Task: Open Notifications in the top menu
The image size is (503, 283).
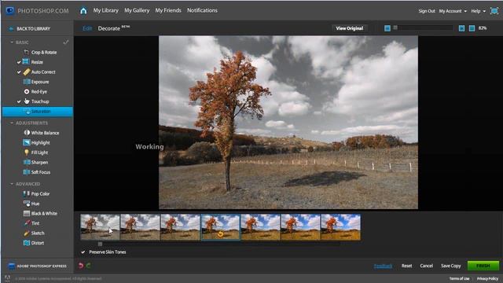Action: coord(202,10)
